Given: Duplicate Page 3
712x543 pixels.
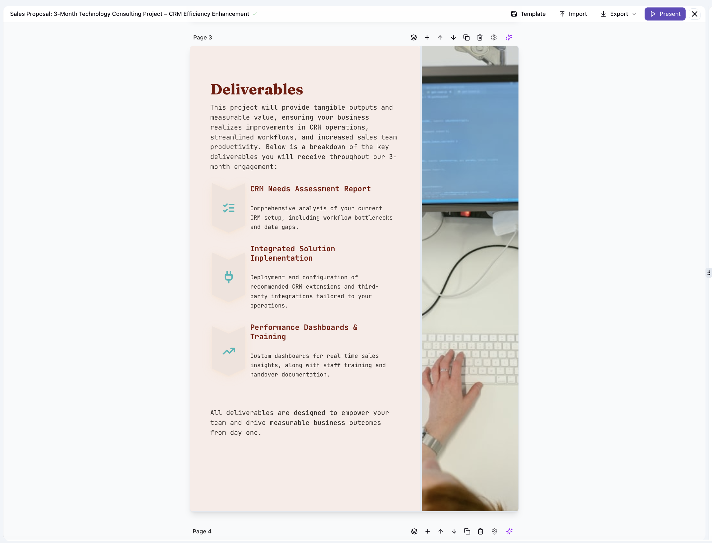Looking at the screenshot, I should coord(466,37).
